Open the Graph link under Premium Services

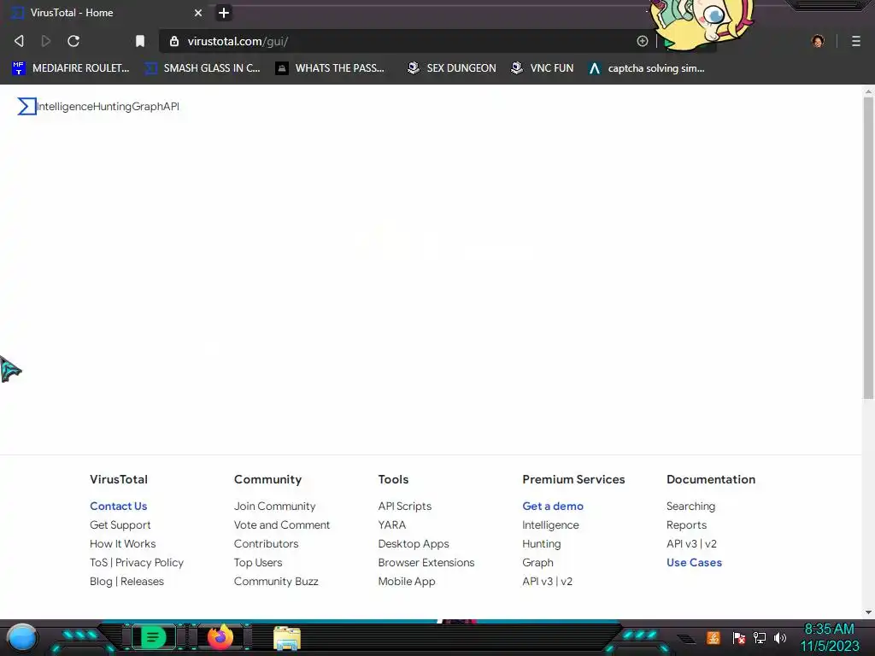(x=538, y=562)
